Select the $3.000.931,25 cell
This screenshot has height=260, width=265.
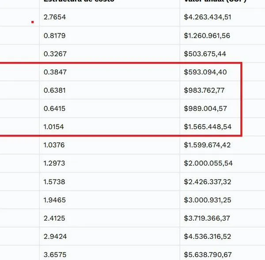coord(208,200)
